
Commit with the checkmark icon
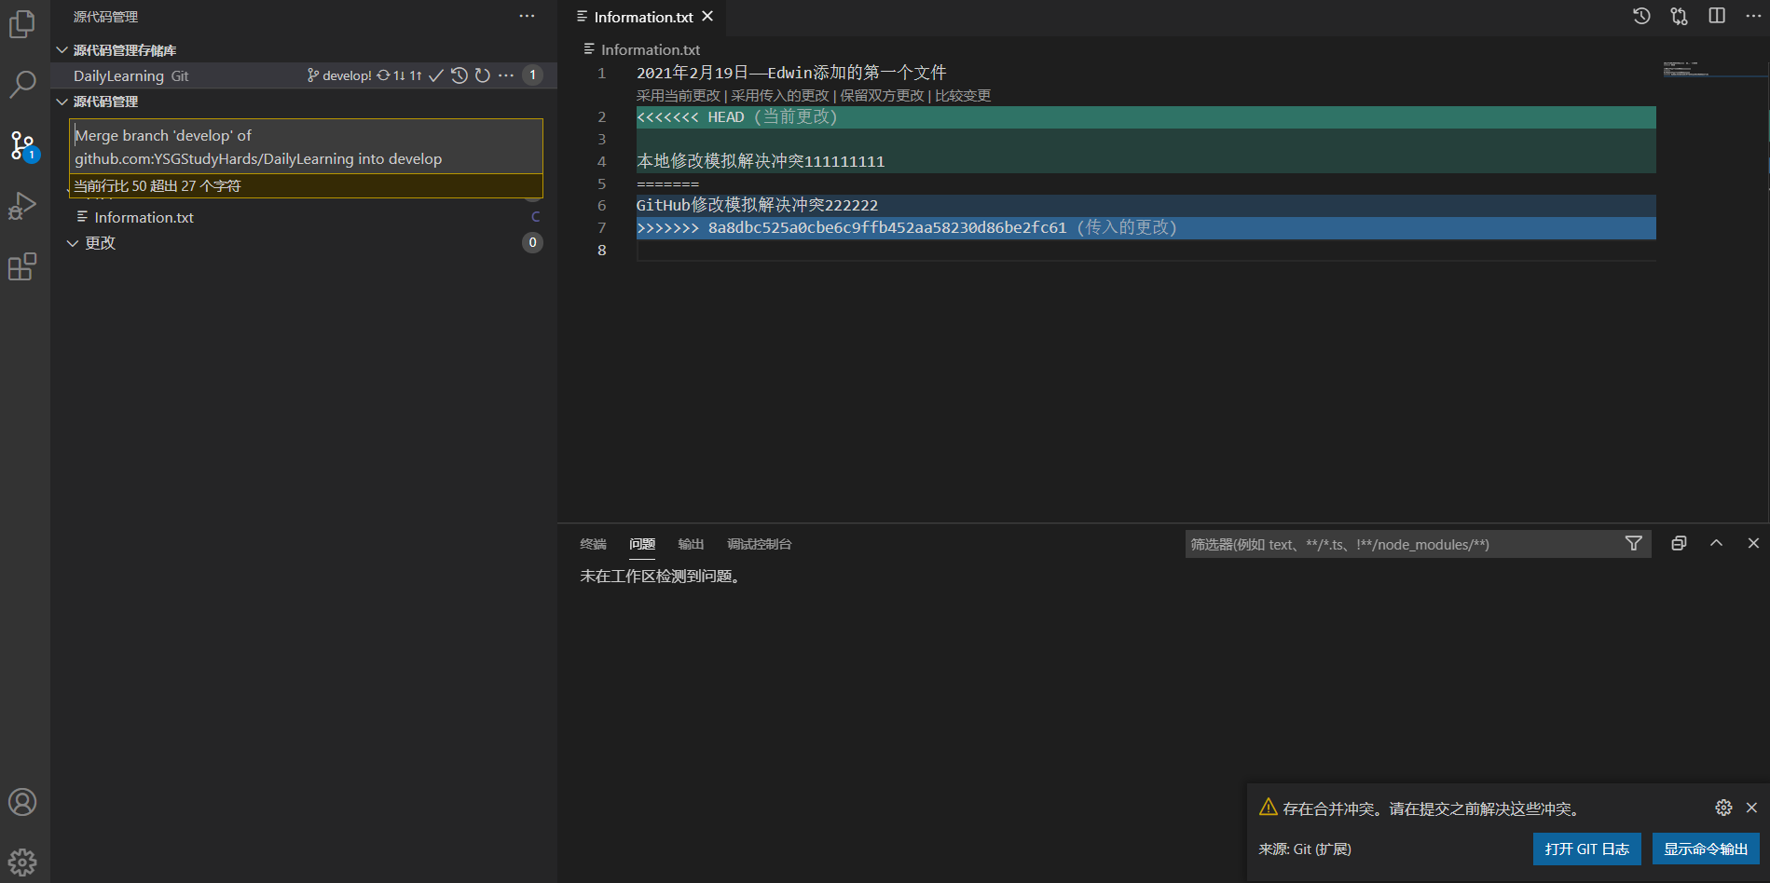click(435, 75)
